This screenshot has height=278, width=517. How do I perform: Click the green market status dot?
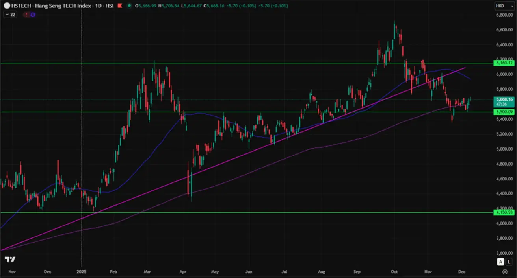point(130,6)
